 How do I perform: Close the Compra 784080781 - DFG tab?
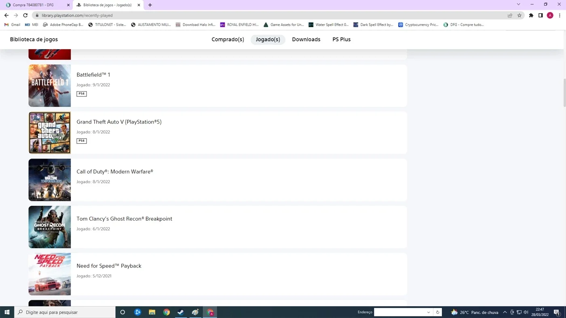[x=68, y=5]
